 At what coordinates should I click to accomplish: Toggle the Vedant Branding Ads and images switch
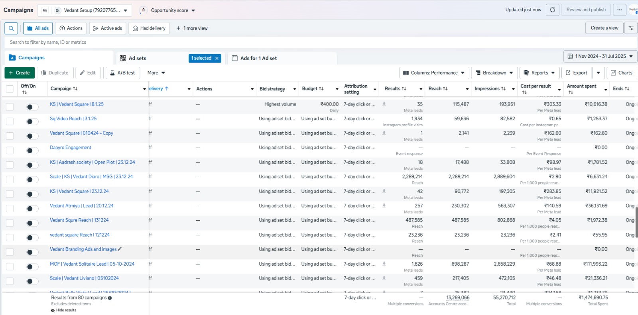click(x=32, y=252)
